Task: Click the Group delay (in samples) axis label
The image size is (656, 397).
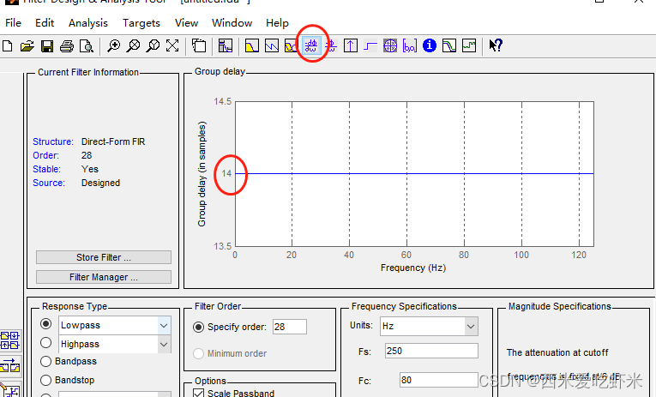Action: tap(202, 173)
